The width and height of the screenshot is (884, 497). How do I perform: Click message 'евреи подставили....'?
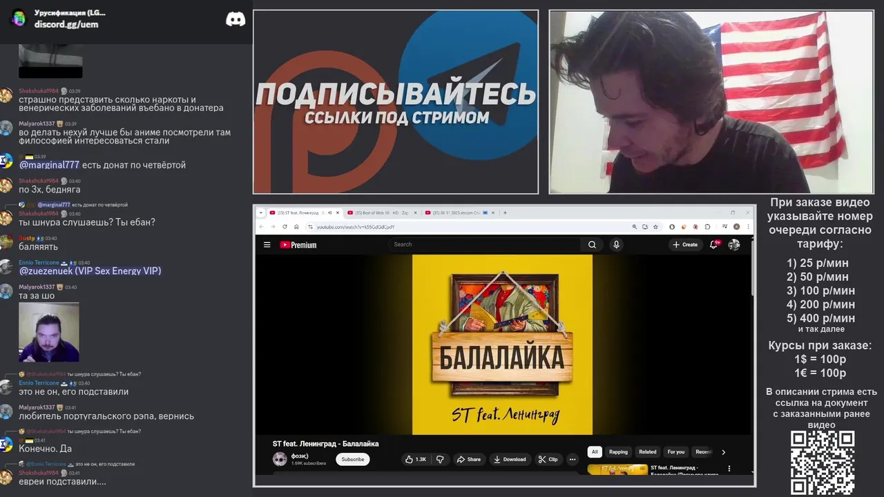62,481
